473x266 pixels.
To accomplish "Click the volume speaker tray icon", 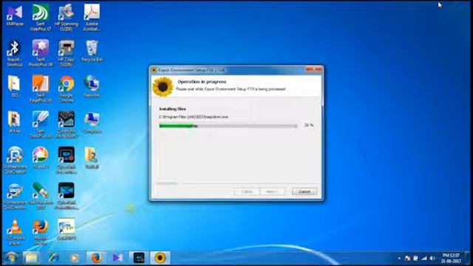I will pyautogui.click(x=432, y=258).
